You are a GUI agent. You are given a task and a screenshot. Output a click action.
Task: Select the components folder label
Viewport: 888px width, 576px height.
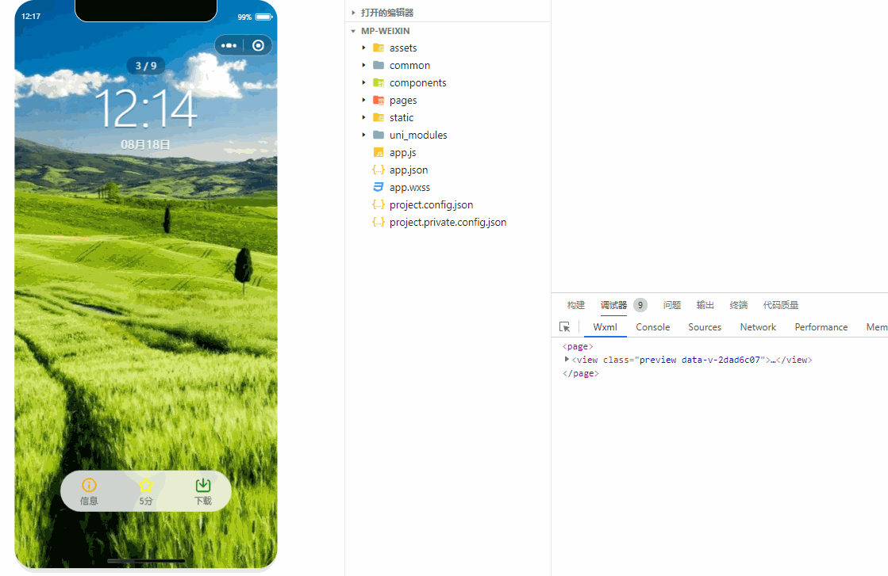(x=417, y=83)
